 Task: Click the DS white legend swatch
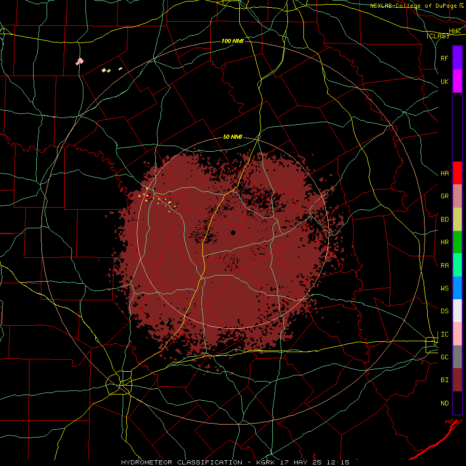pos(457,311)
